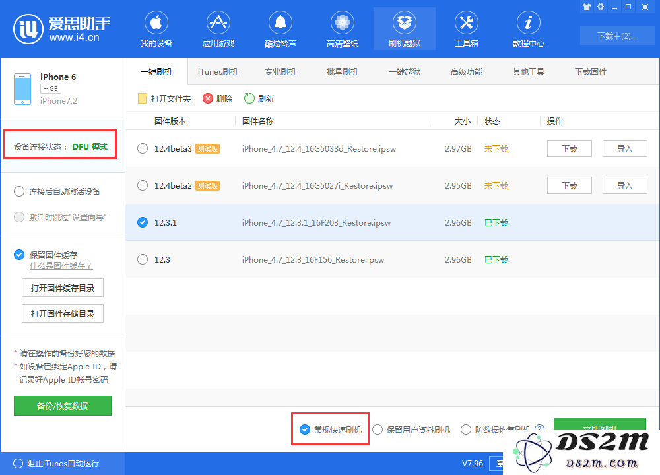Viewport: 660px width, 475px height.
Task: Click the green 刷新 refresh icon
Action: tap(249, 98)
